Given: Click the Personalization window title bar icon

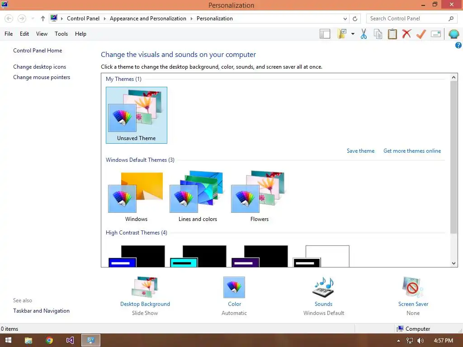Looking at the screenshot, I should coord(5,5).
